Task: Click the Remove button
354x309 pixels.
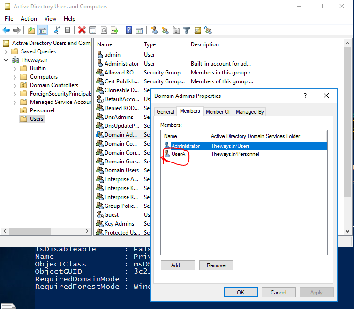Action: pos(216,265)
